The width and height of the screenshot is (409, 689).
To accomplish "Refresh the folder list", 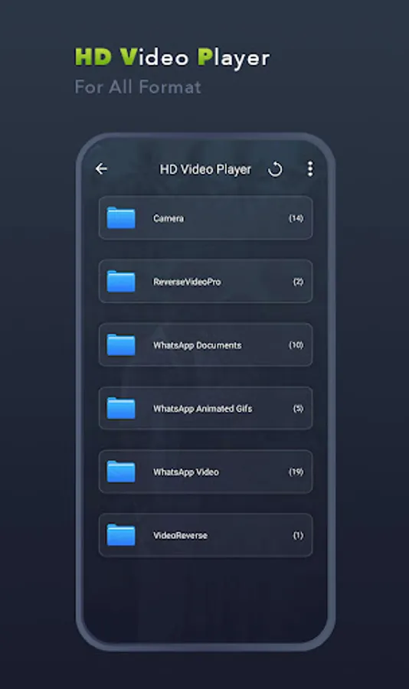I will (275, 169).
